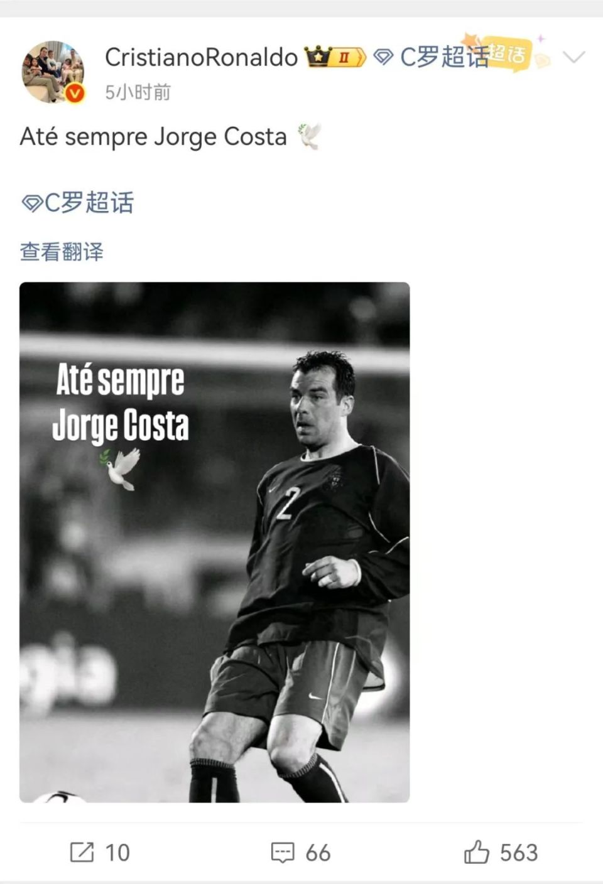Open the C罗超话 topic link under the post
603x884 pixels.
(x=89, y=203)
